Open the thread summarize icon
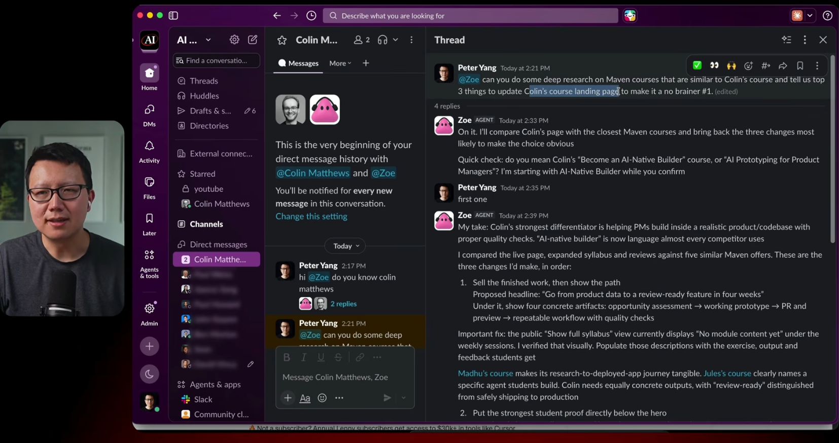Viewport: 839px width, 443px height. click(787, 40)
